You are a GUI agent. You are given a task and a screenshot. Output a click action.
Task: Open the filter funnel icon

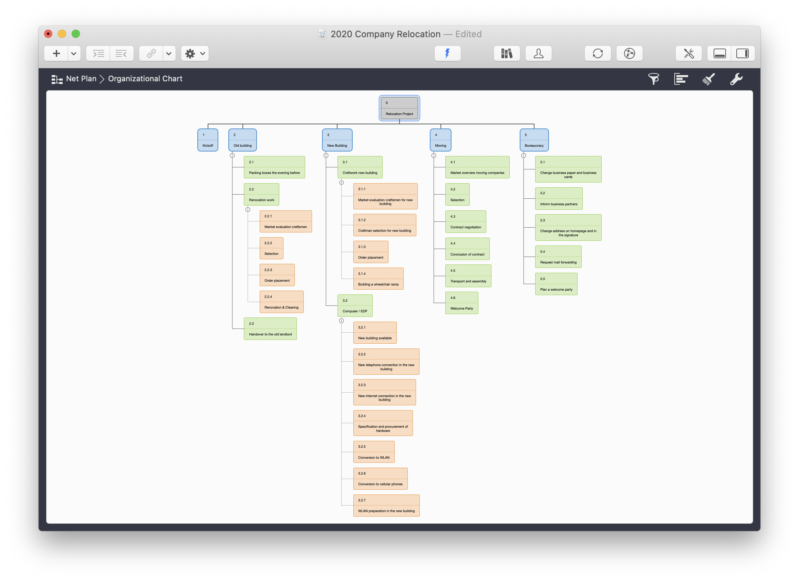coord(653,79)
